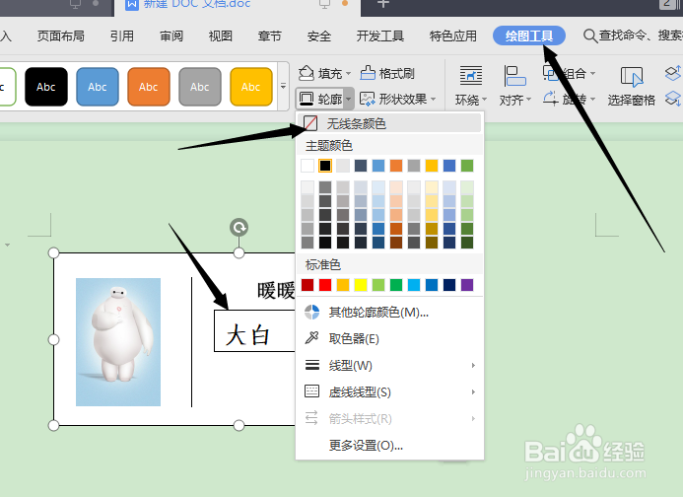This screenshot has width=683, height=497.
Task: Open the References (引用) tab
Action: pos(121,35)
